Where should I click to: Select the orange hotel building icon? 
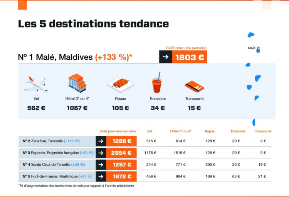click(77, 83)
